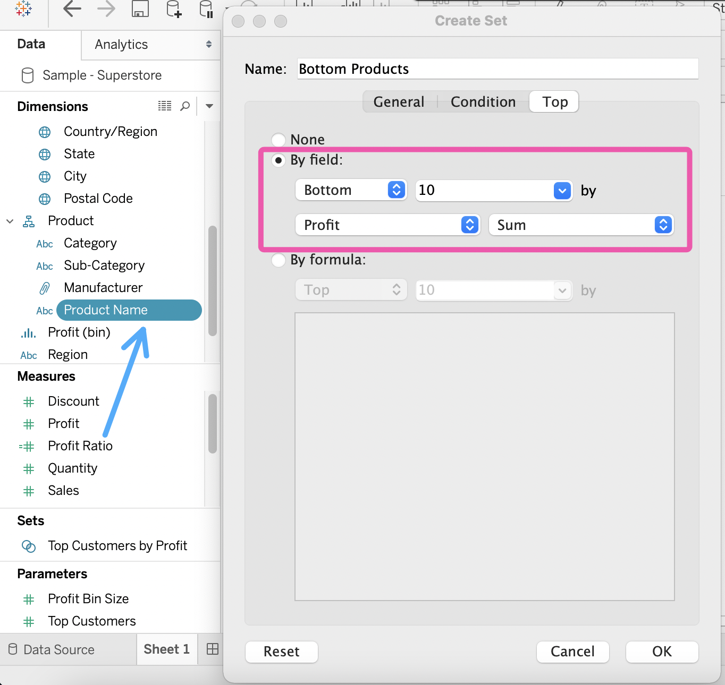Click the pause auto updates data icon
The width and height of the screenshot is (725, 685).
[206, 9]
